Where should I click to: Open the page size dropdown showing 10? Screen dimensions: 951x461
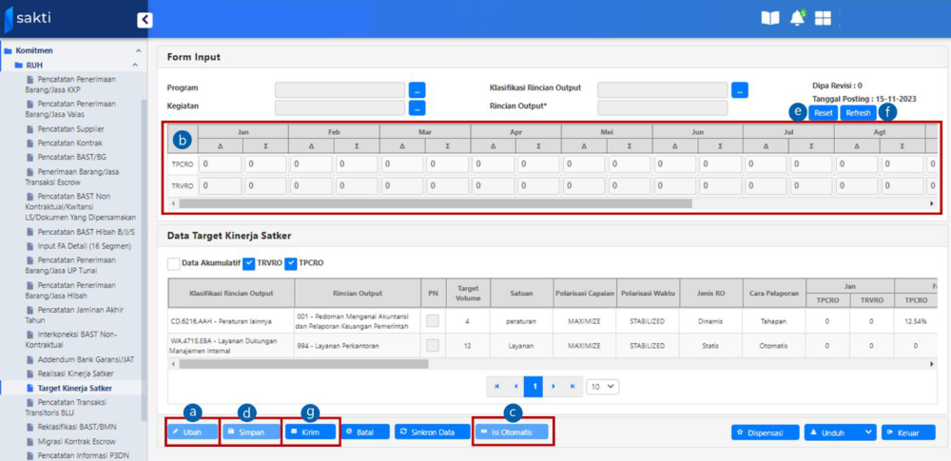tap(602, 387)
